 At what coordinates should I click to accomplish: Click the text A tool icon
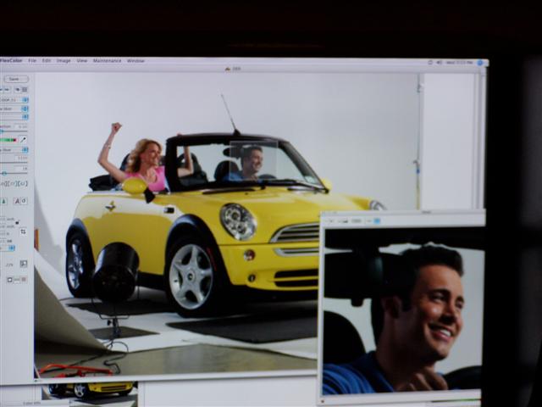click(x=15, y=201)
